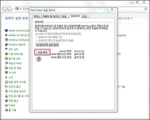Open the 색 관리 icon
This screenshot has height=120, width=150.
[6, 73]
